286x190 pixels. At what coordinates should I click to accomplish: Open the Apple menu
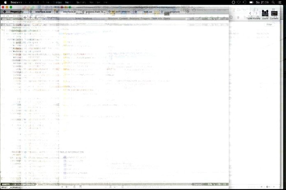pyautogui.click(x=5, y=2)
